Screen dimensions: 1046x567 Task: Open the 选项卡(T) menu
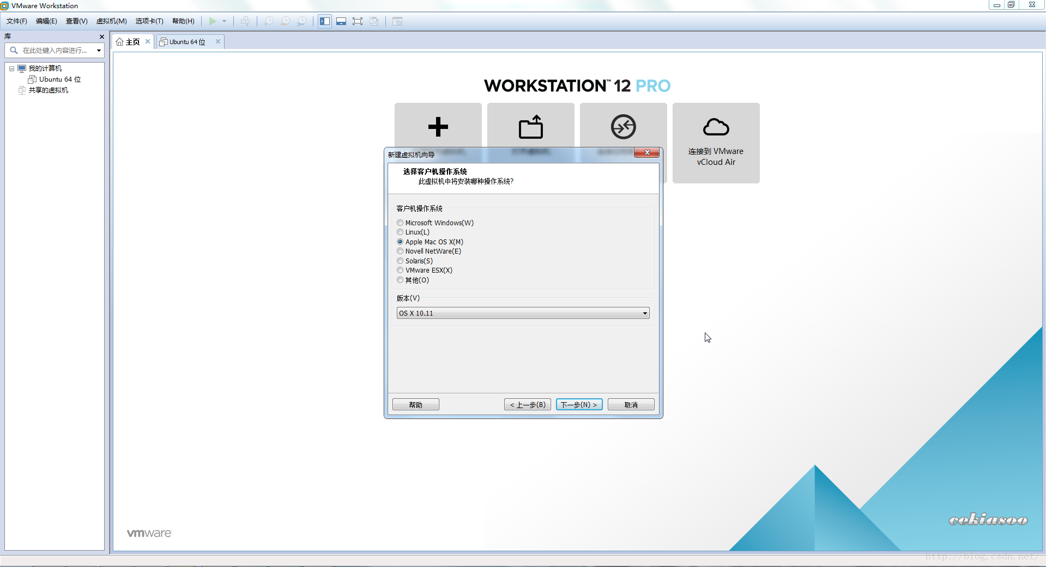pyautogui.click(x=149, y=21)
